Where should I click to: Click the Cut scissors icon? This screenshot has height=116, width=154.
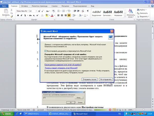12,10
